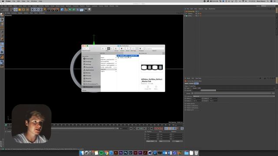The height and width of the screenshot is (156, 278).
Task: Switch to Basic tab in Attributes
Action: [x=186, y=84]
